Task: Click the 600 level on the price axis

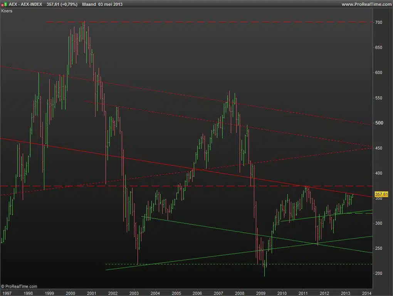Action: click(379, 73)
